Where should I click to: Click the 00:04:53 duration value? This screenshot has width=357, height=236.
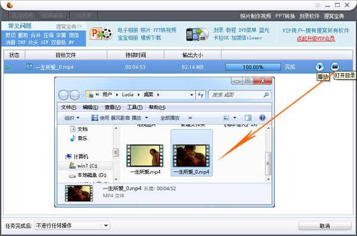point(135,67)
